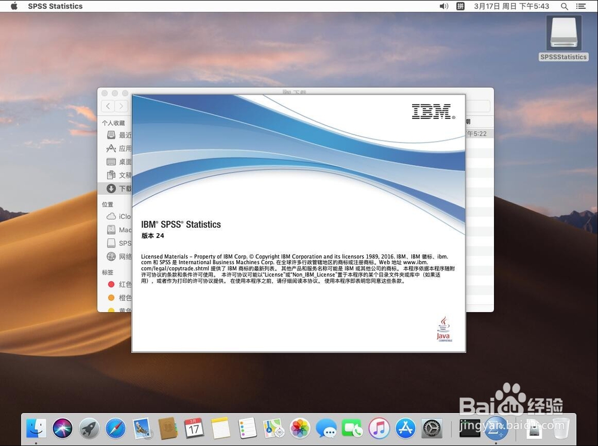The height and width of the screenshot is (446, 598).
Task: Open System Preferences from the Dock
Action: point(432,427)
